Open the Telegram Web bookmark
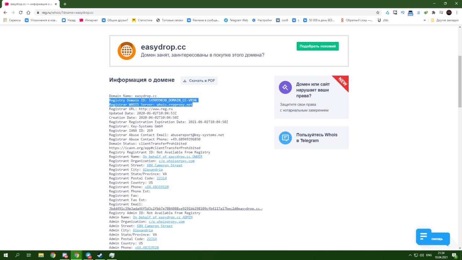The width and height of the screenshot is (462, 260). [236, 20]
